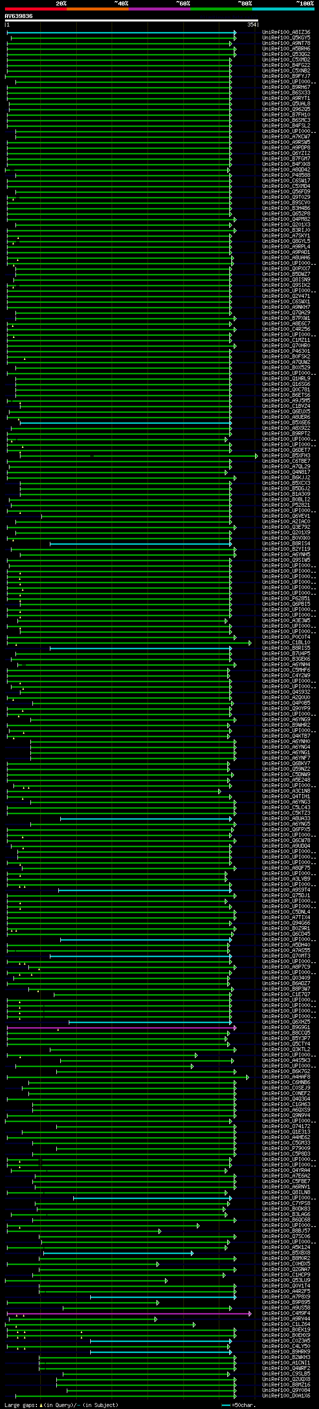Open hit UniRef100_A8IZ36
Image resolution: width=319 pixels, height=1409 pixels.
tap(286, 32)
